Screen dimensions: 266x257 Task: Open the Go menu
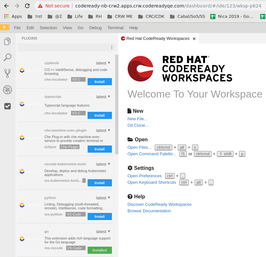(80, 28)
